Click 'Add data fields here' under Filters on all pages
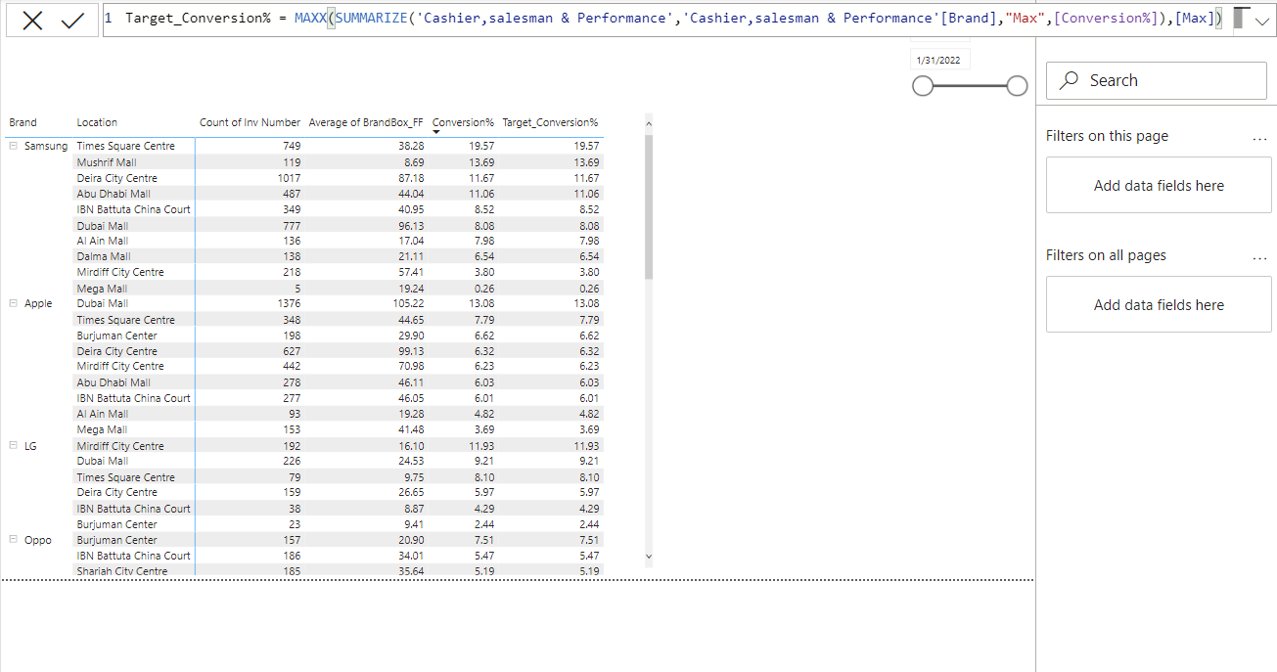This screenshot has width=1277, height=672. 1159,305
